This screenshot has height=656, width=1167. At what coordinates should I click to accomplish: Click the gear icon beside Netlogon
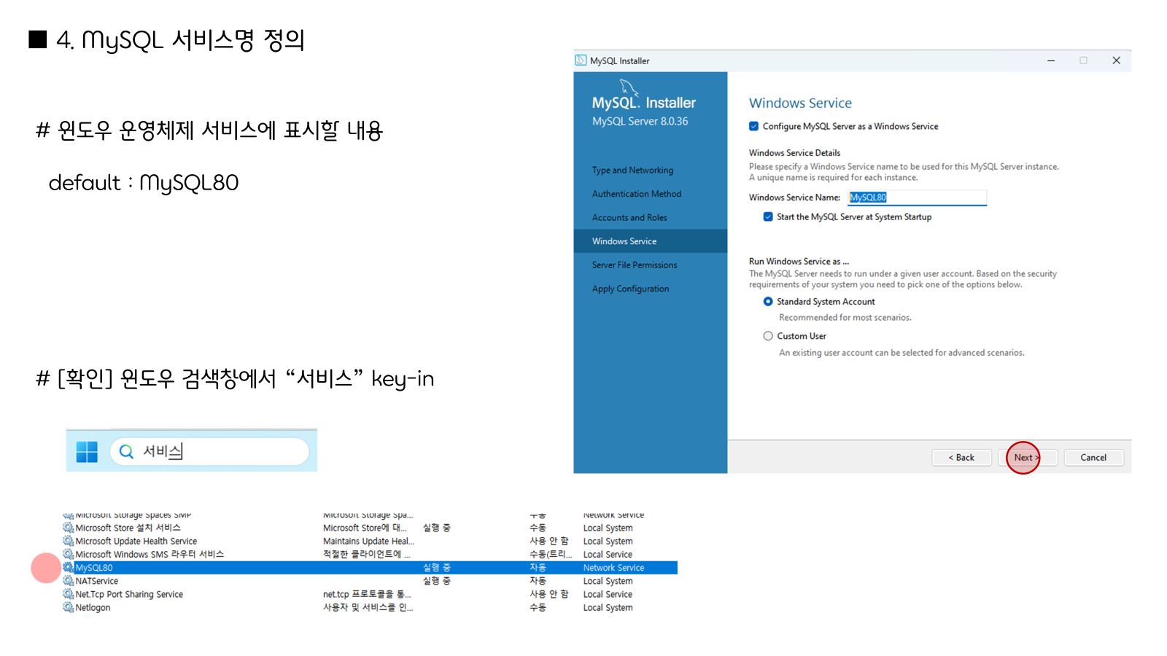[x=68, y=607]
